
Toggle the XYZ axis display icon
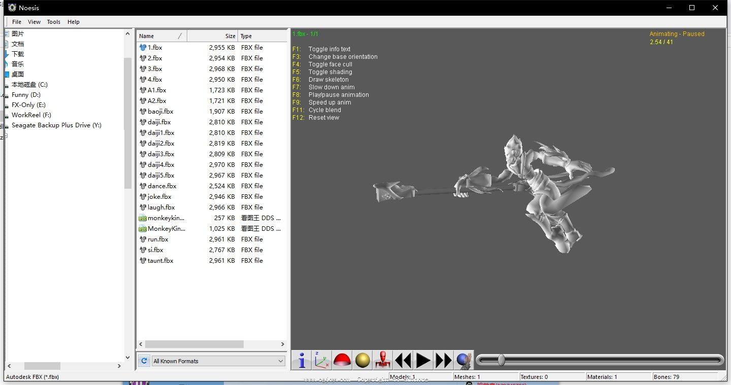tap(322, 360)
